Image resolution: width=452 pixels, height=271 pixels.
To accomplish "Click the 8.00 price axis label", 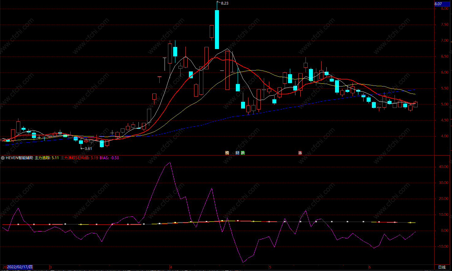I will coord(445,9).
